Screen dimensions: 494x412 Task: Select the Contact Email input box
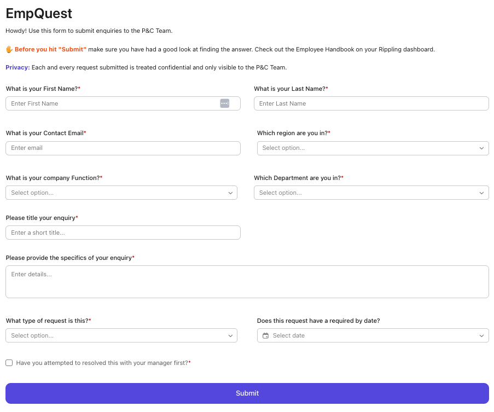tap(123, 148)
